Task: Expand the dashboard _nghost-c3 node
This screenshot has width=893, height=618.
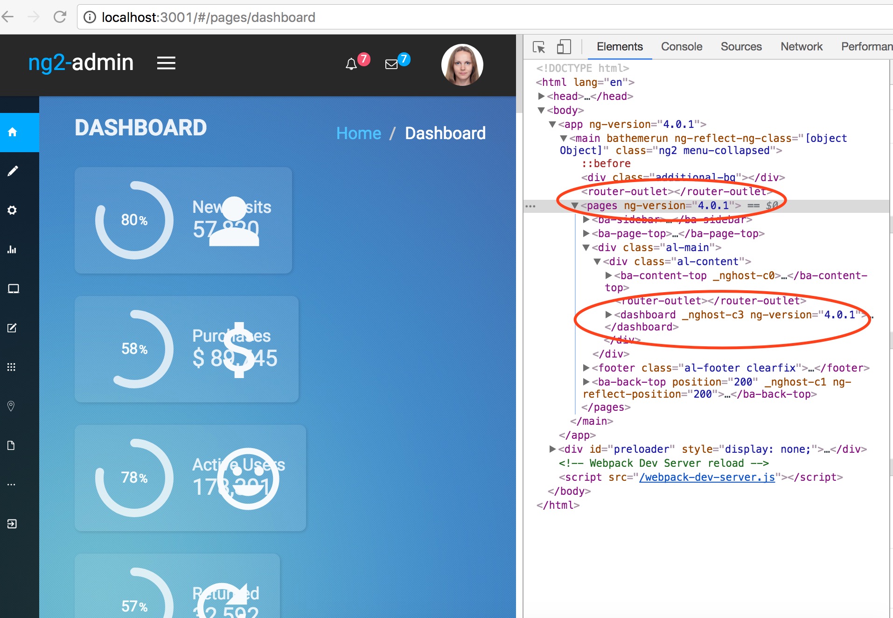Action: 608,315
